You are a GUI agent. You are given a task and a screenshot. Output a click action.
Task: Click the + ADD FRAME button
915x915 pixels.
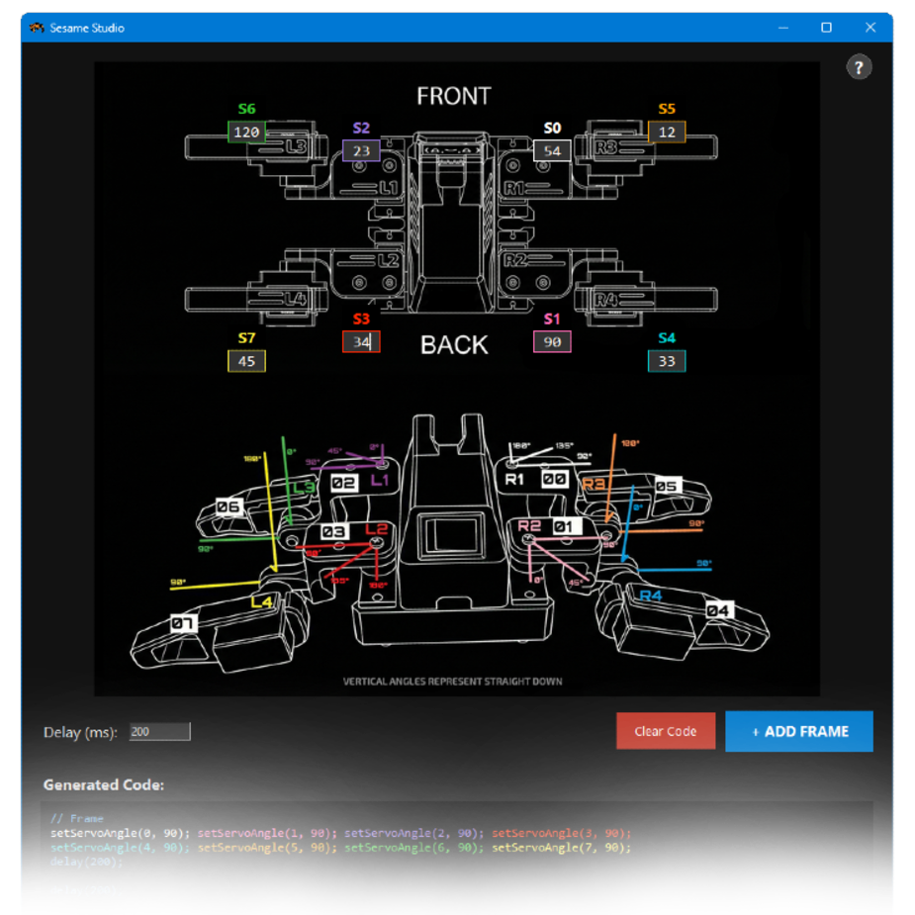click(x=799, y=731)
